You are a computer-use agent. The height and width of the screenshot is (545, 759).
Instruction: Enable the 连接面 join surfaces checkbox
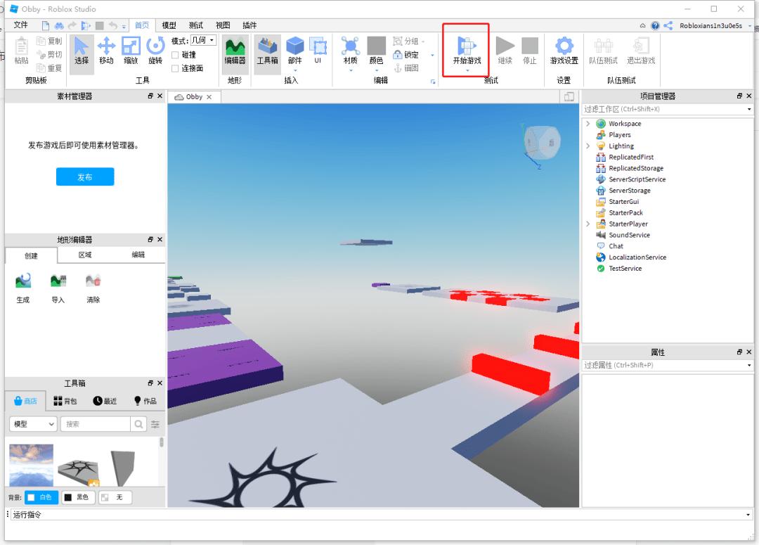pyautogui.click(x=176, y=68)
